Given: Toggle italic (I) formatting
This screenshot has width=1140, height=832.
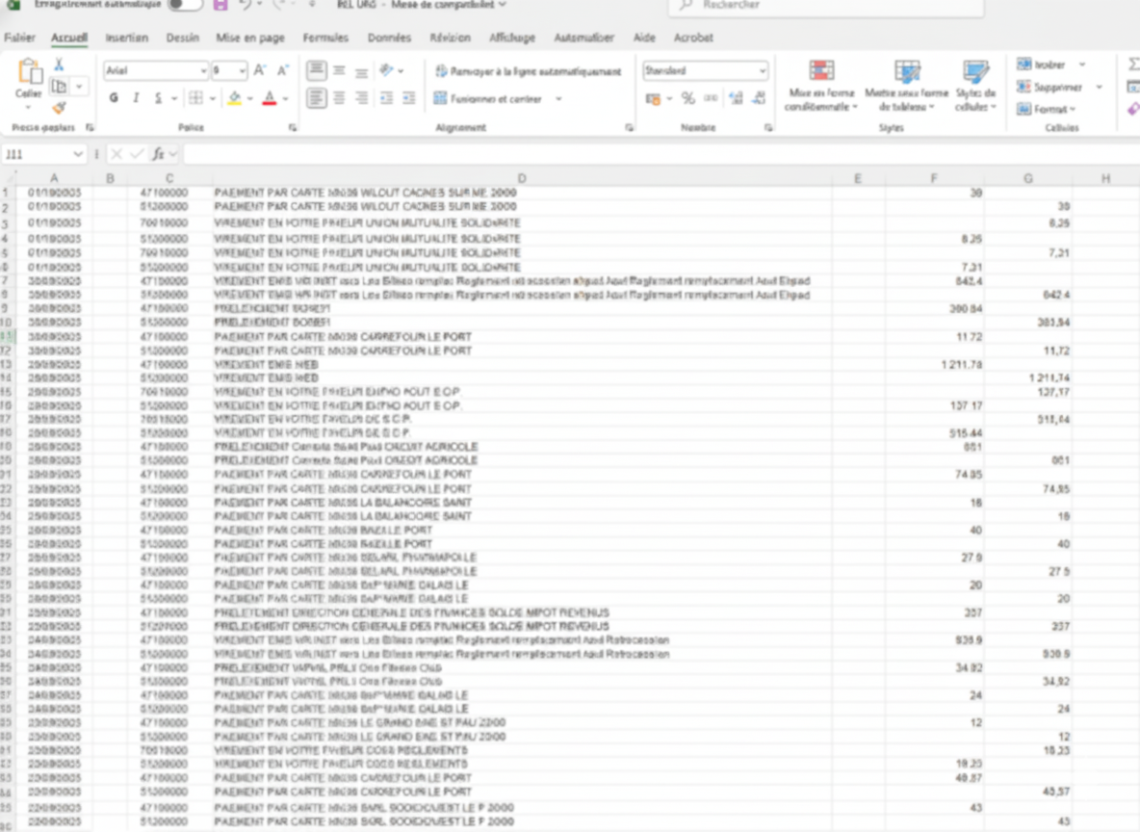Looking at the screenshot, I should (x=136, y=98).
